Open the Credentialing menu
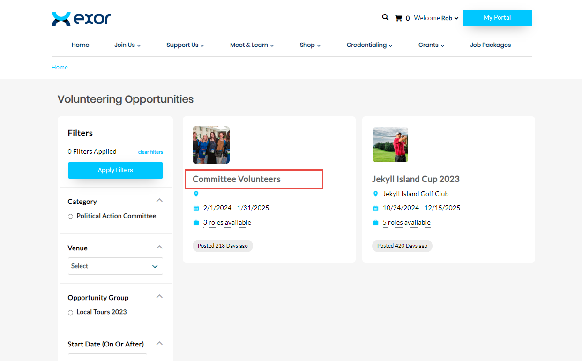 tap(369, 45)
